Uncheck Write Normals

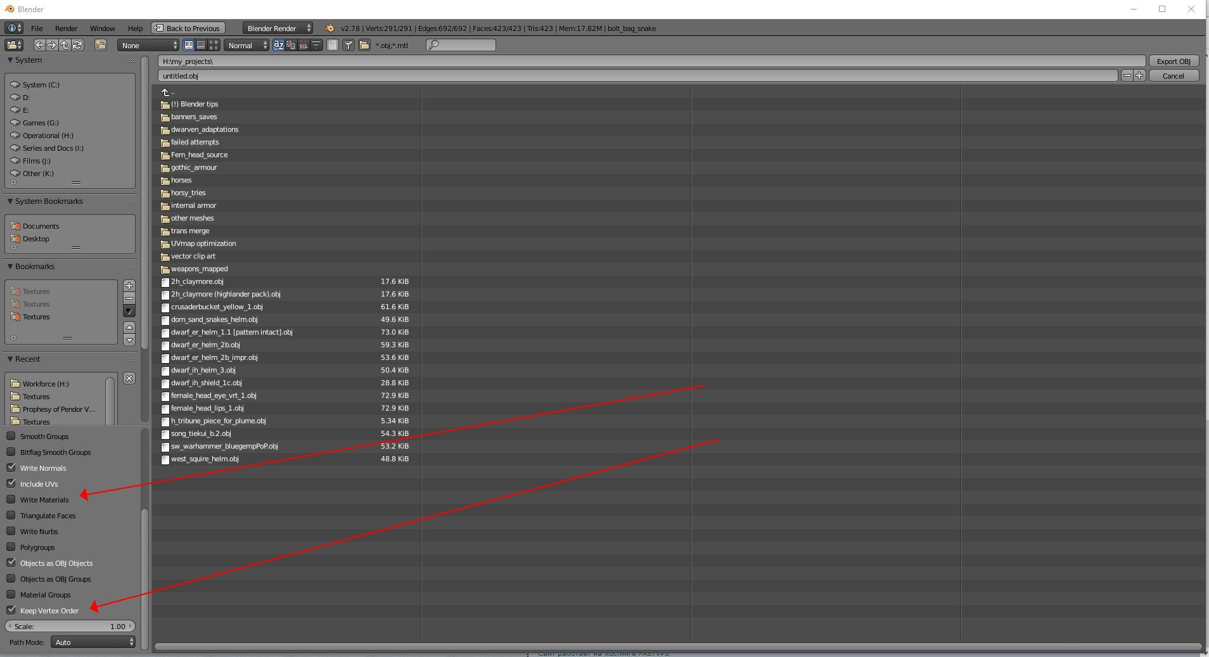[11, 468]
